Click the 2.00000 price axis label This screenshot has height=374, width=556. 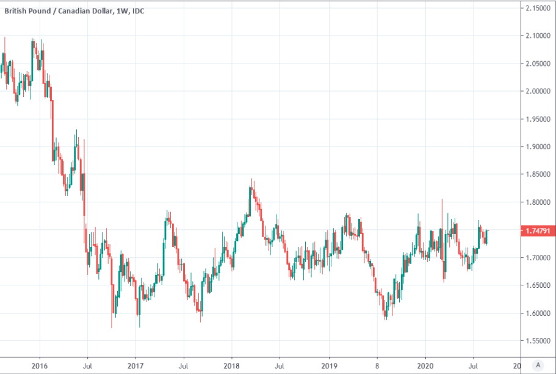(x=538, y=92)
